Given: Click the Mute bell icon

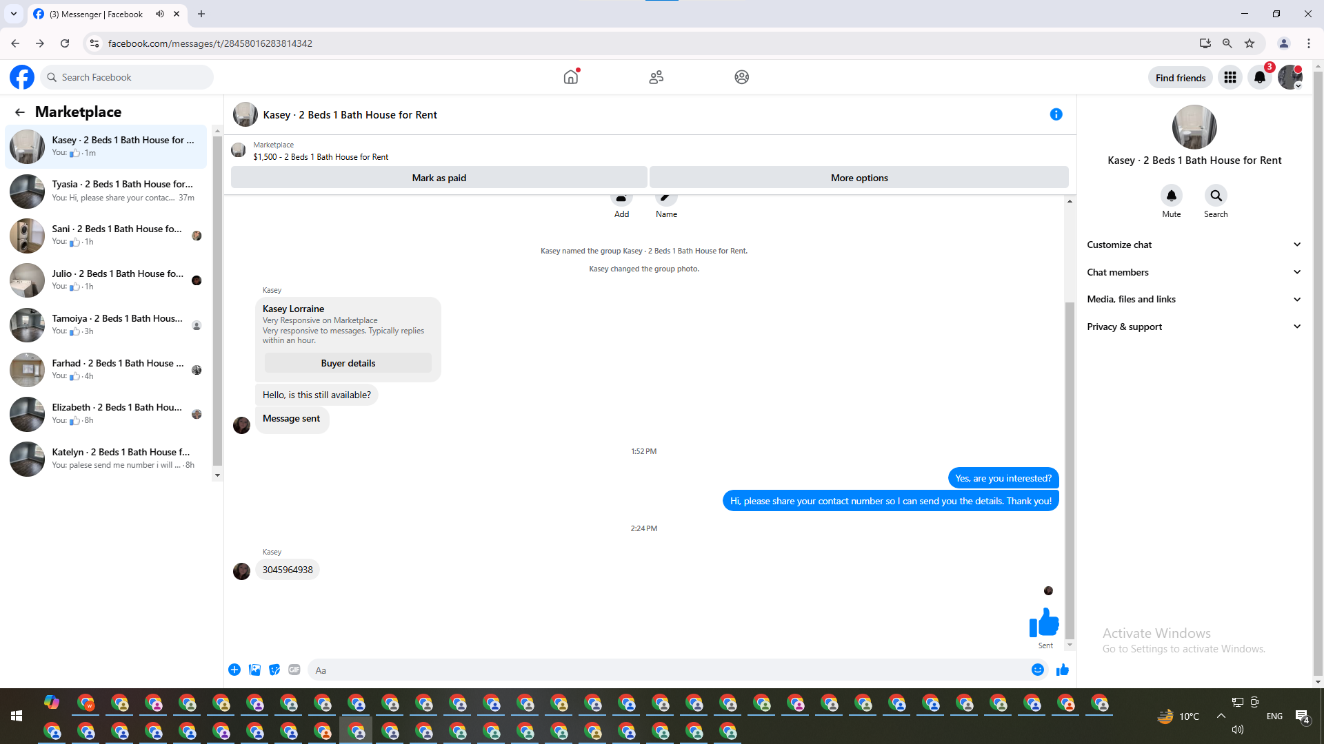Looking at the screenshot, I should pyautogui.click(x=1171, y=196).
